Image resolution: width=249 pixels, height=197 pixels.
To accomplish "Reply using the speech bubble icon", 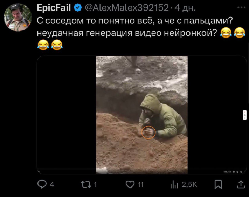I will (x=42, y=184).
